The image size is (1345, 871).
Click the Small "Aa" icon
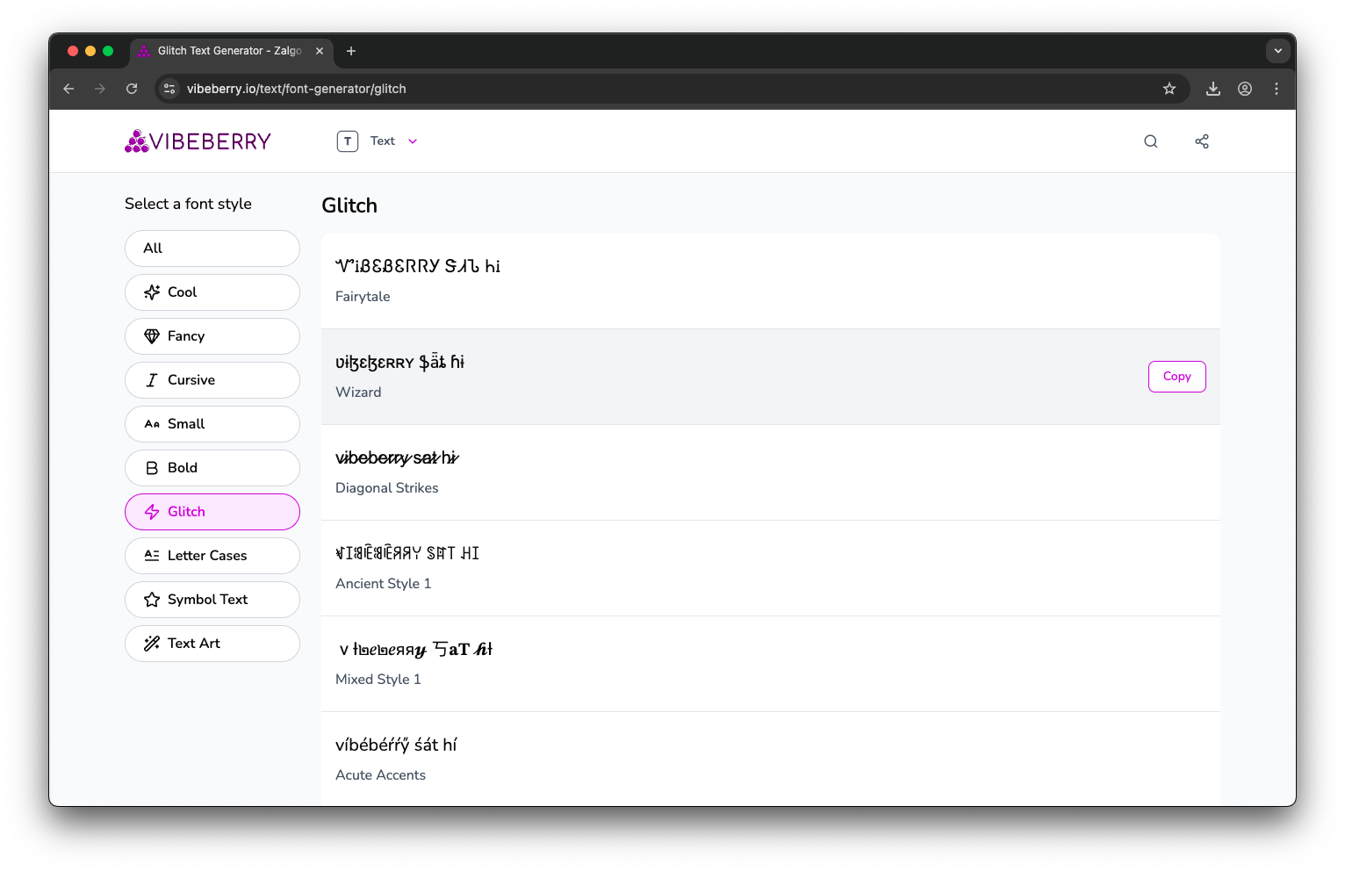pos(150,423)
